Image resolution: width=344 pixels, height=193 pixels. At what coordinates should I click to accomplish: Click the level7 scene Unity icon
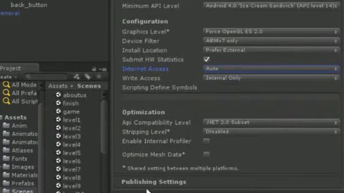58,169
